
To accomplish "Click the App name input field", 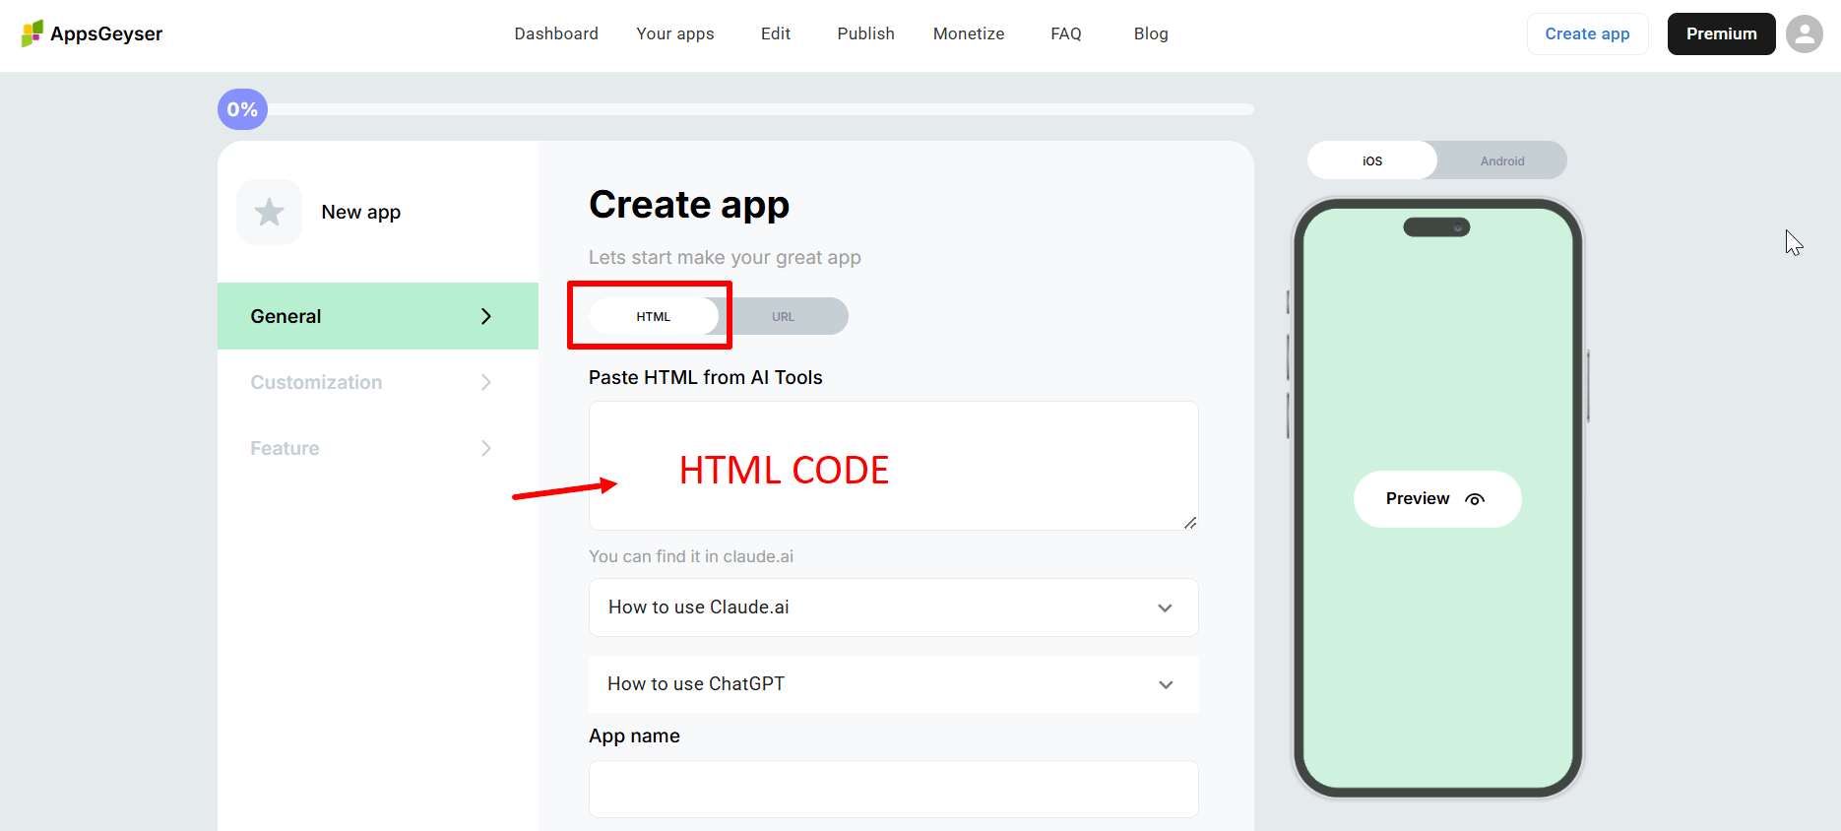I will point(893,789).
